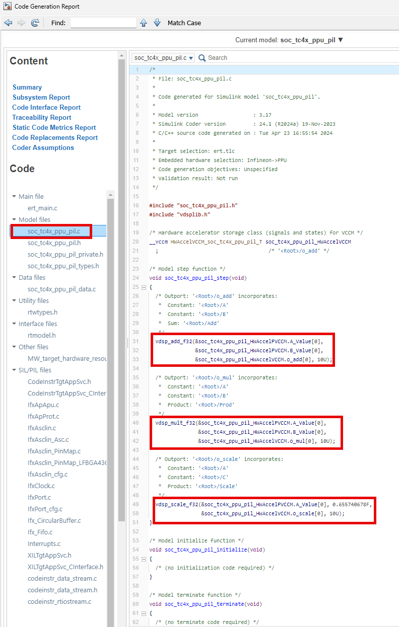Viewport: 399px width, 627px height.
Task: Collapse the Model files tree group
Action: coord(15,219)
